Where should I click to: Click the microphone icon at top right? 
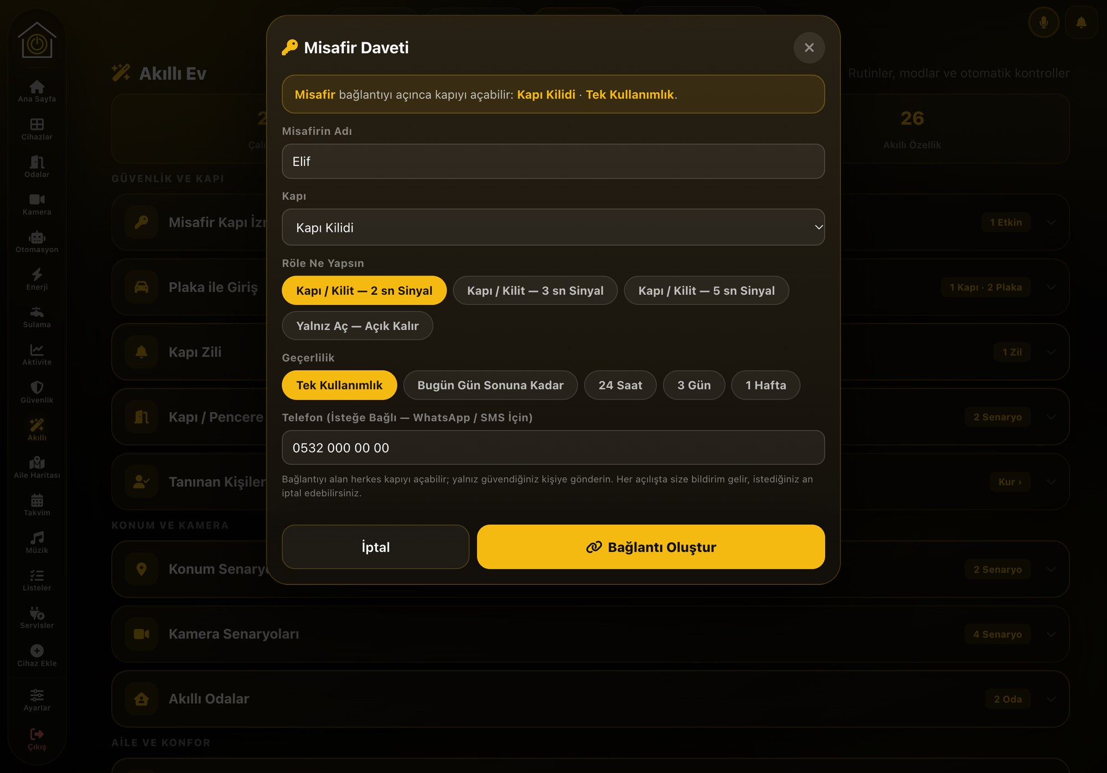(x=1043, y=22)
